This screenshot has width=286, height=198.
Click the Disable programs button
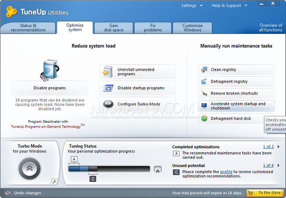pyautogui.click(x=50, y=88)
